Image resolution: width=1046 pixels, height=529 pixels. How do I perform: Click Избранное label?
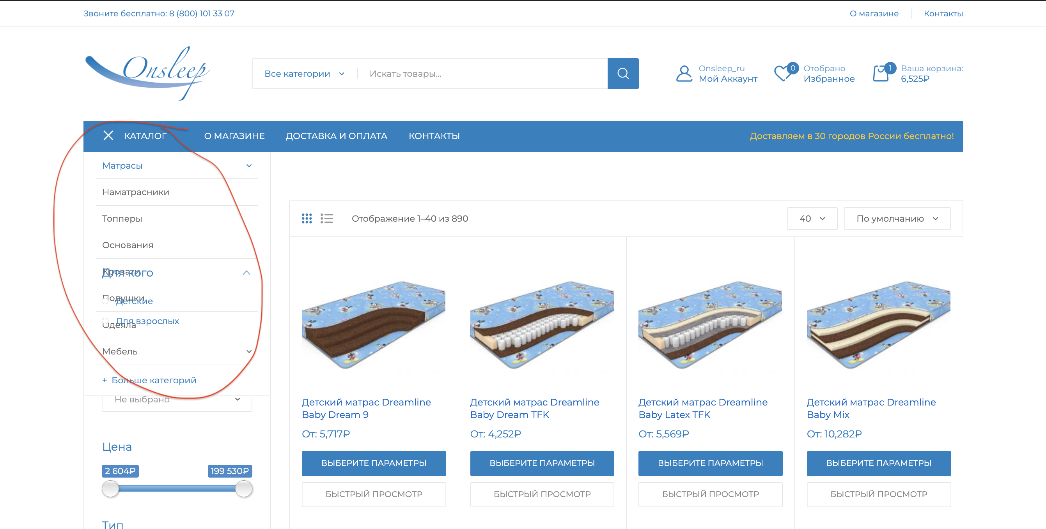829,79
